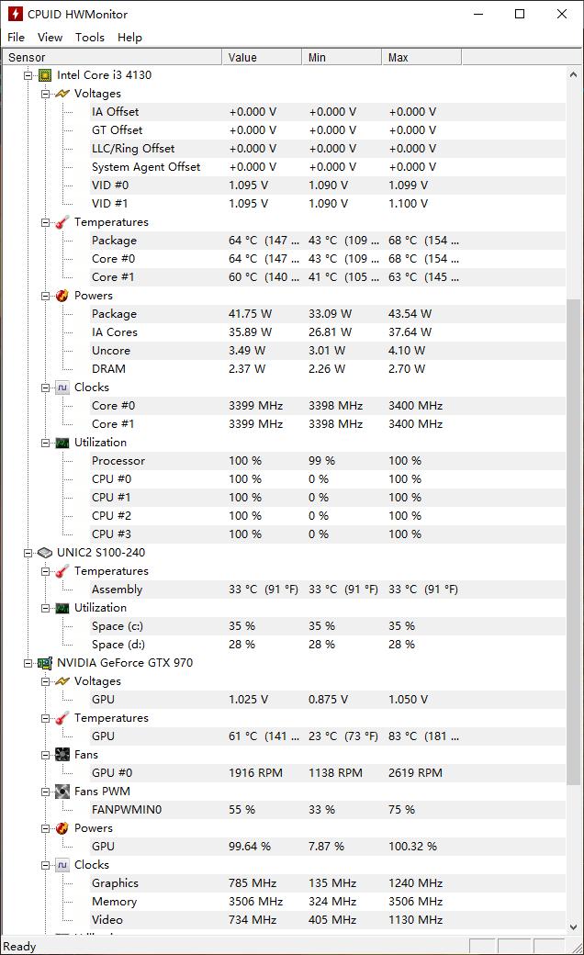584x955 pixels.
Task: Click the UNIC2 S100-240 drive icon
Action: point(44,553)
